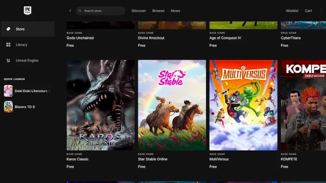326x183 pixels.
Task: Open the Gods Unchained title
Action: point(80,38)
